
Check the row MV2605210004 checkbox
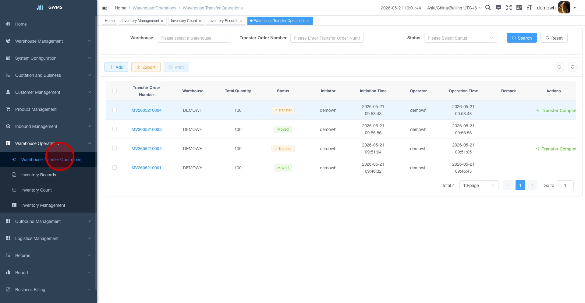pyautogui.click(x=115, y=110)
